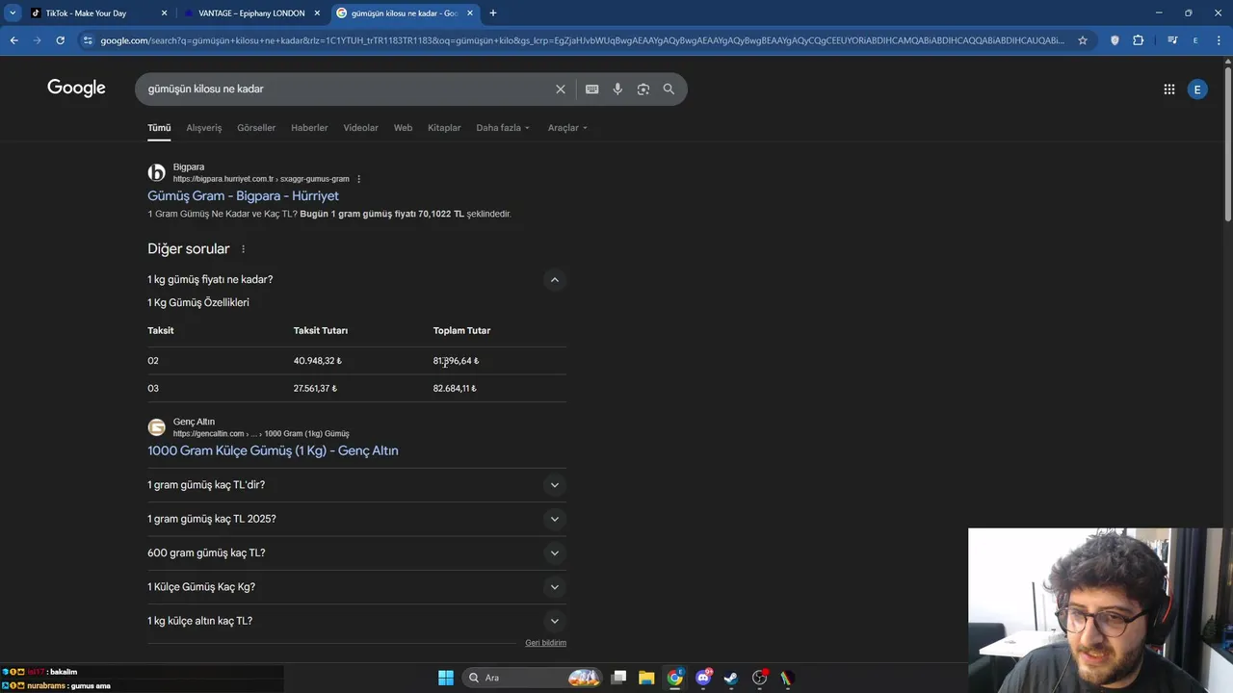Click the Google logo
Image resolution: width=1233 pixels, height=693 pixels.
(76, 89)
